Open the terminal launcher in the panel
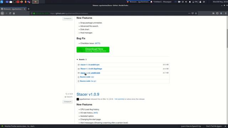This screenshot has width=228, height=128. [14, 2]
